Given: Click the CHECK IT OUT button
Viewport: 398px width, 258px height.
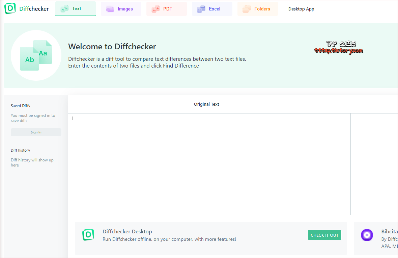Looking at the screenshot, I should (324, 235).
